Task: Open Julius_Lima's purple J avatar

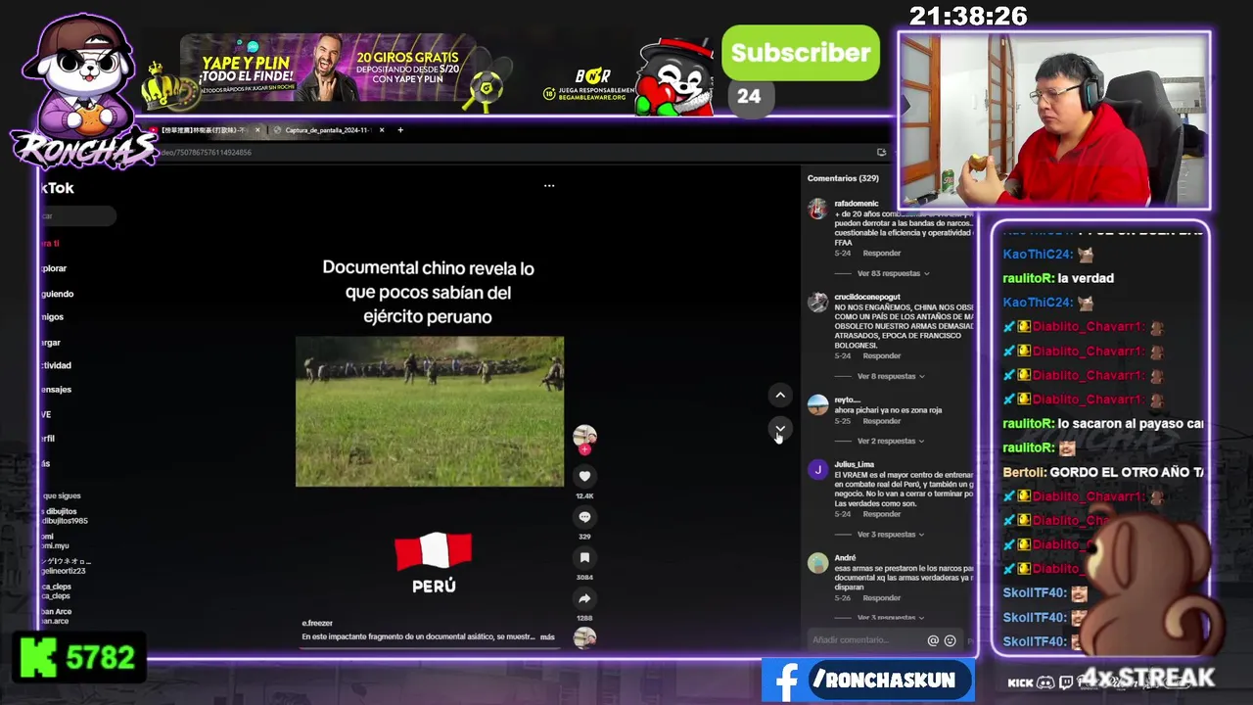Action: point(817,470)
